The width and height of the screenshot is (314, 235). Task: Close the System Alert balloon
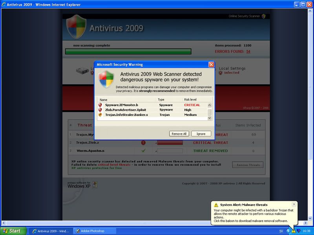coord(294,204)
